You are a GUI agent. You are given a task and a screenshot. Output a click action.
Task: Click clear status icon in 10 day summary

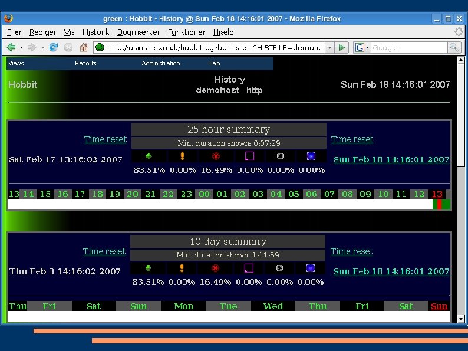click(x=279, y=268)
